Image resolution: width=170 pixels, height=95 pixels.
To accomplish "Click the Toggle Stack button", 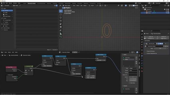I will click(163, 39).
